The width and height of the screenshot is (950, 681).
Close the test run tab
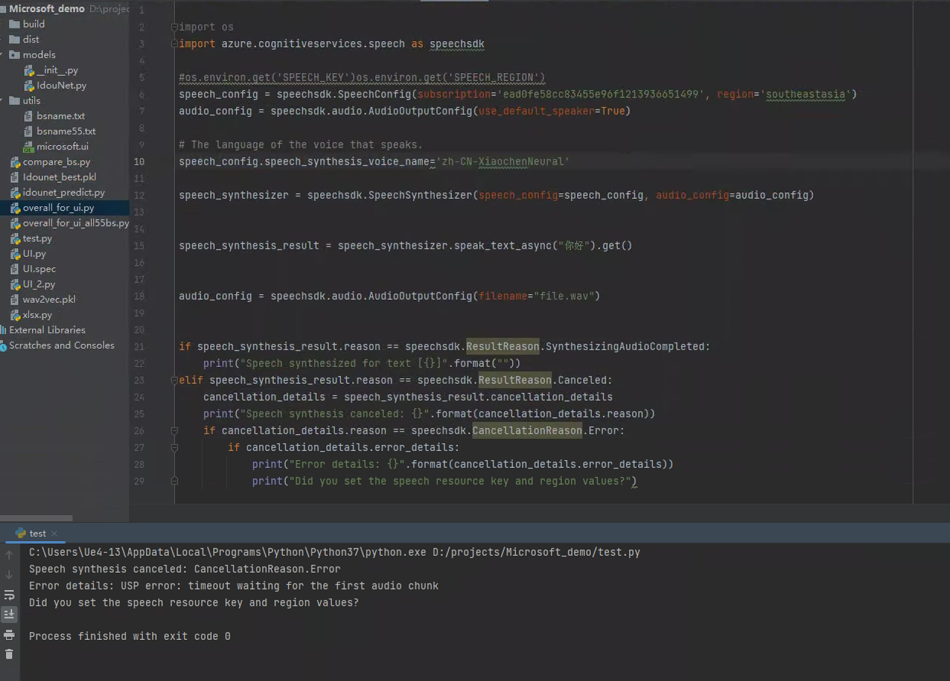(54, 533)
